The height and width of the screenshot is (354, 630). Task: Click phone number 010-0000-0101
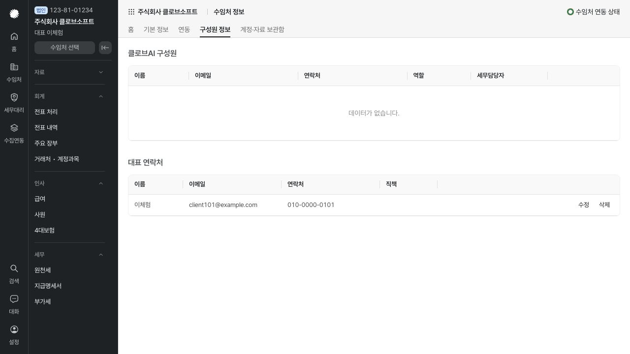click(311, 205)
